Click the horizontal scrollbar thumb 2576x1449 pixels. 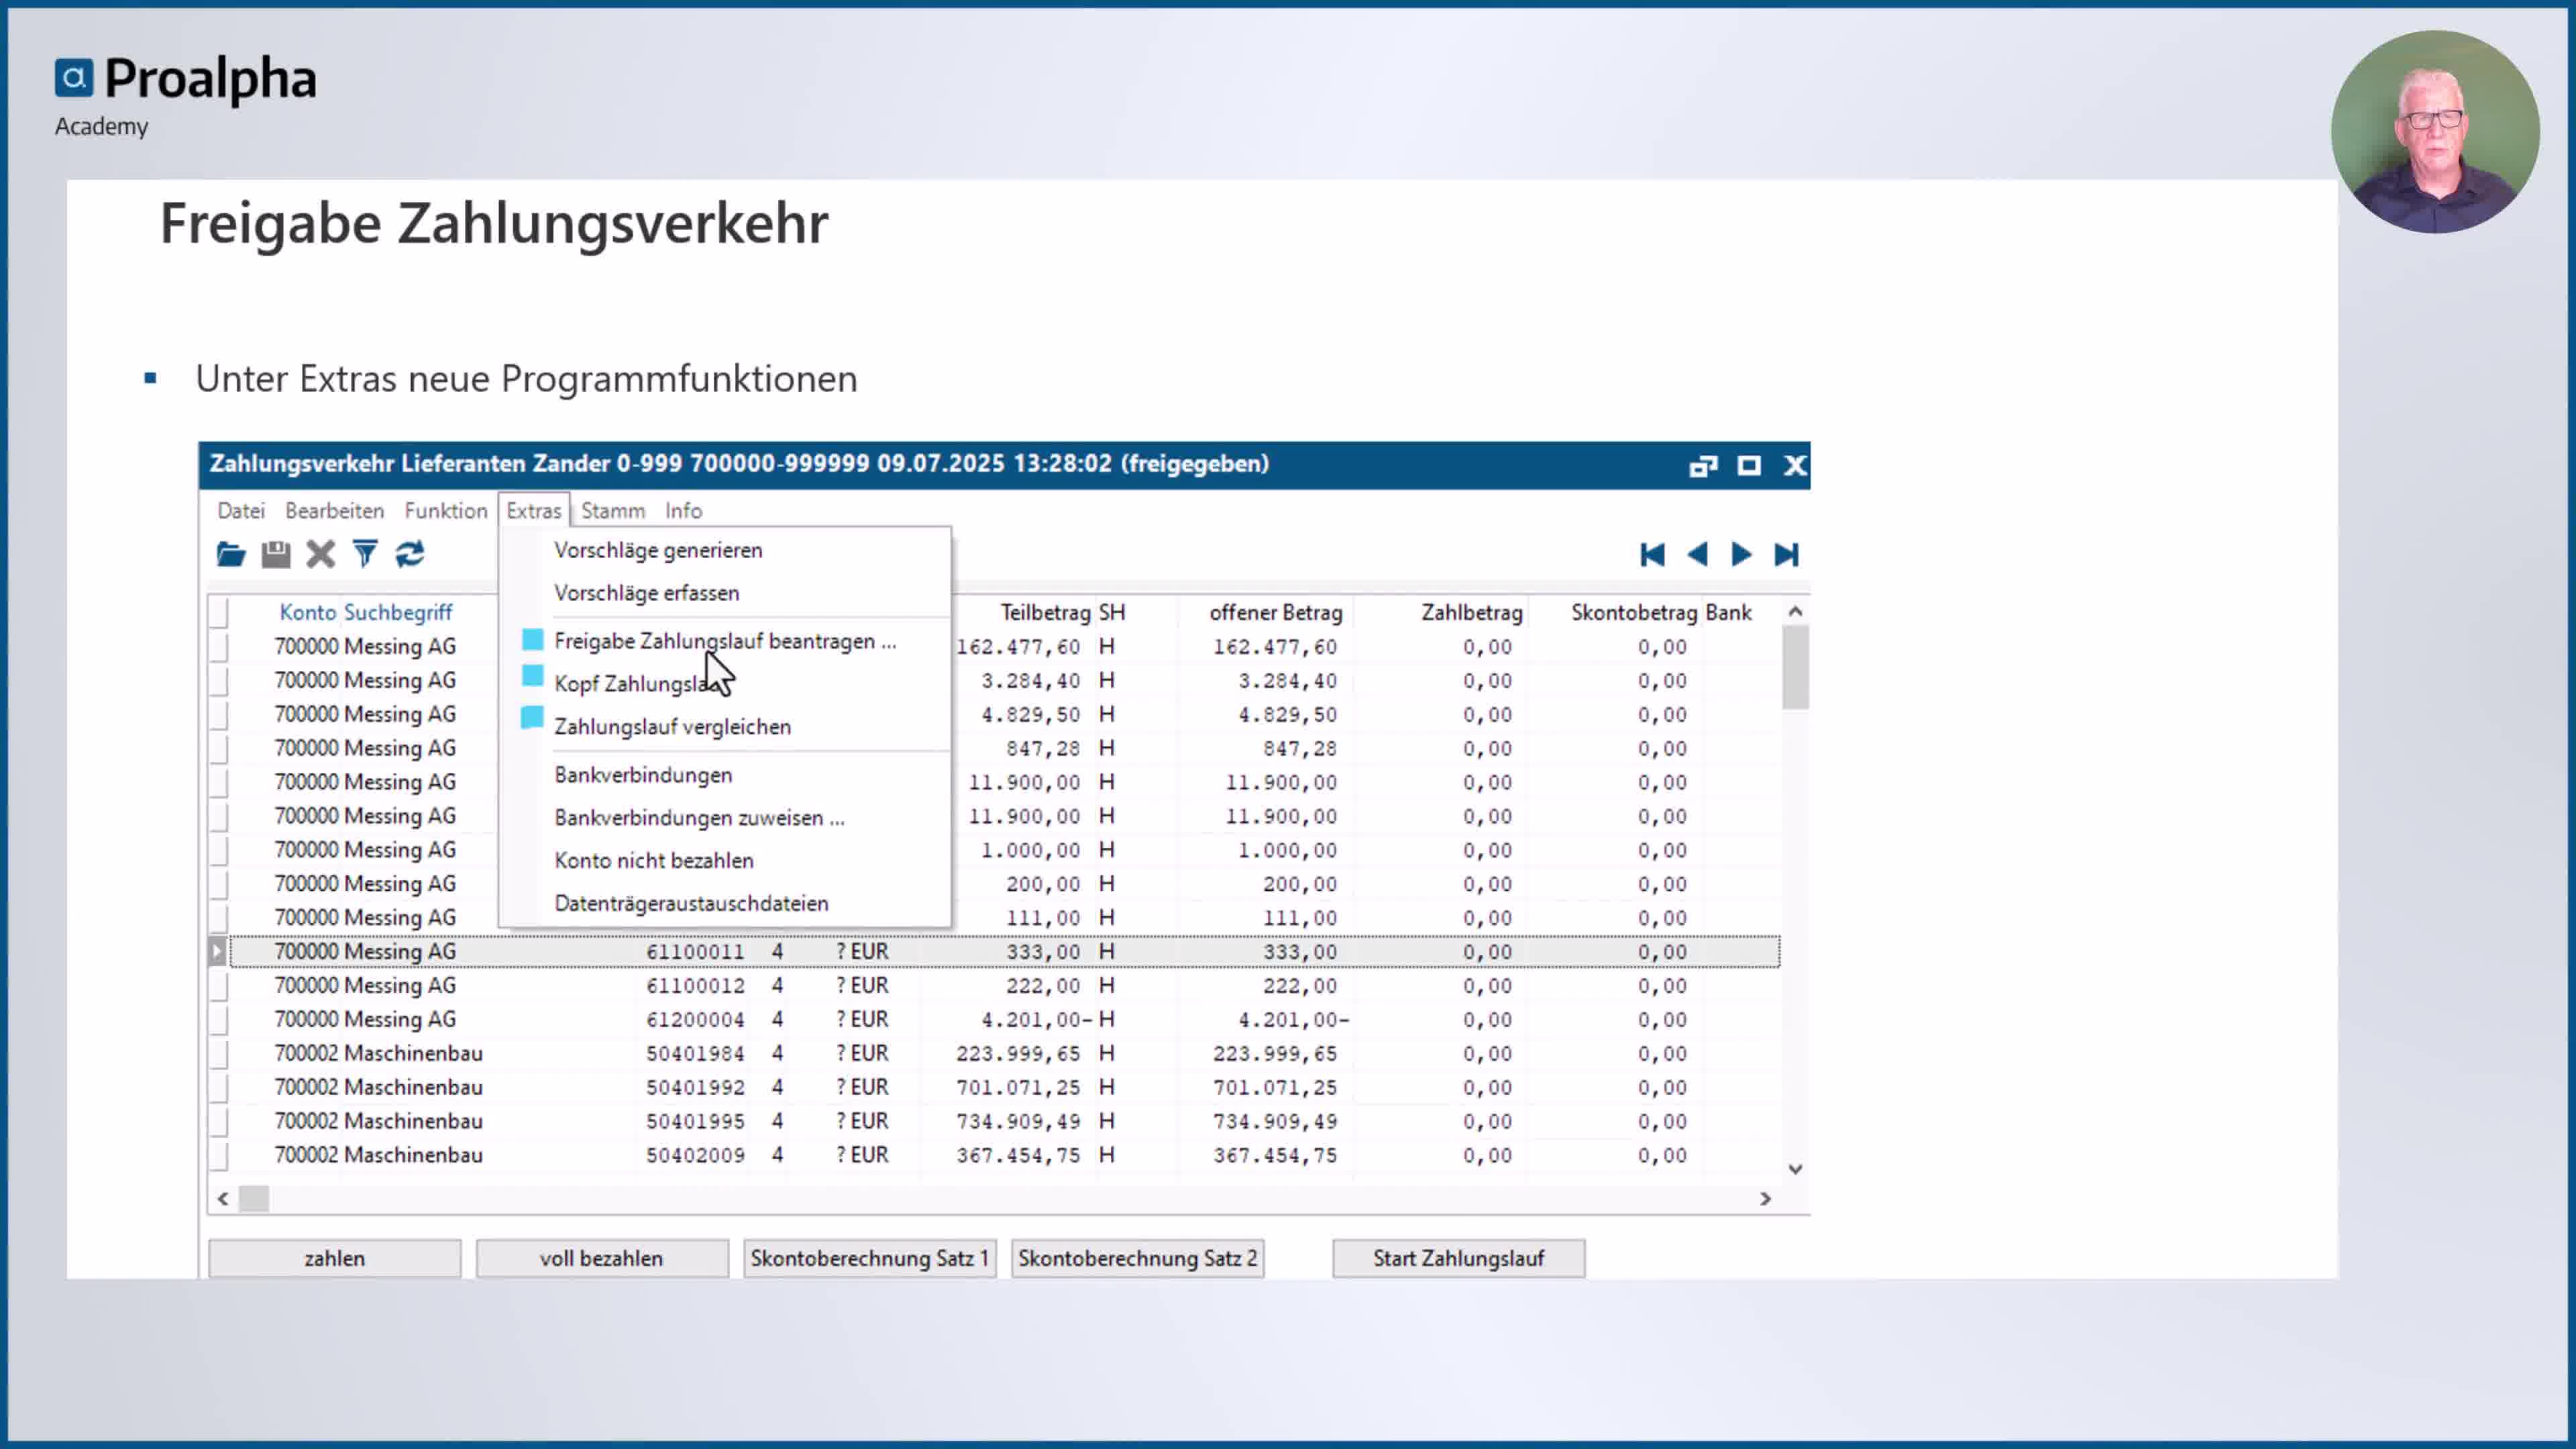pyautogui.click(x=254, y=1199)
